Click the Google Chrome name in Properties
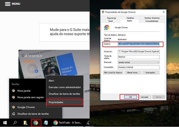Image resolution: width=179 pixels, height=127 pixels. (121, 27)
